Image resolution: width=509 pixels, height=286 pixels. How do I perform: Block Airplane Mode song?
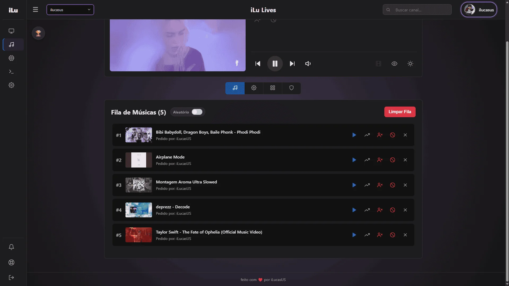coord(393,160)
